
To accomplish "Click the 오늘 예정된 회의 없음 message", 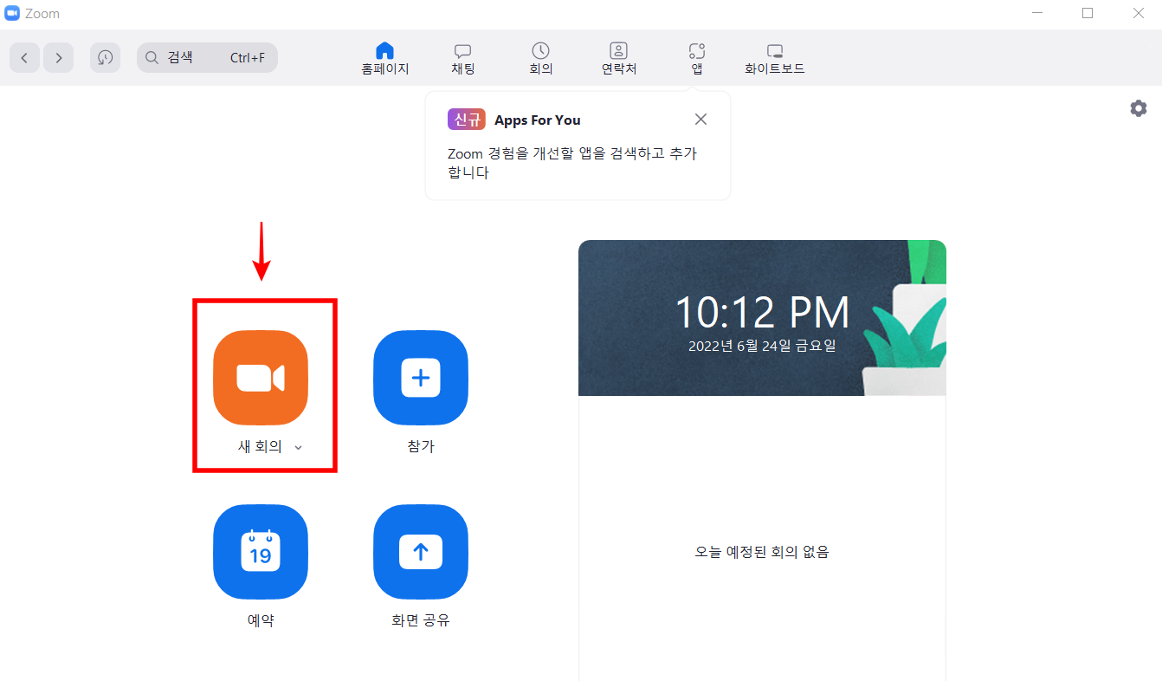I will pyautogui.click(x=762, y=552).
